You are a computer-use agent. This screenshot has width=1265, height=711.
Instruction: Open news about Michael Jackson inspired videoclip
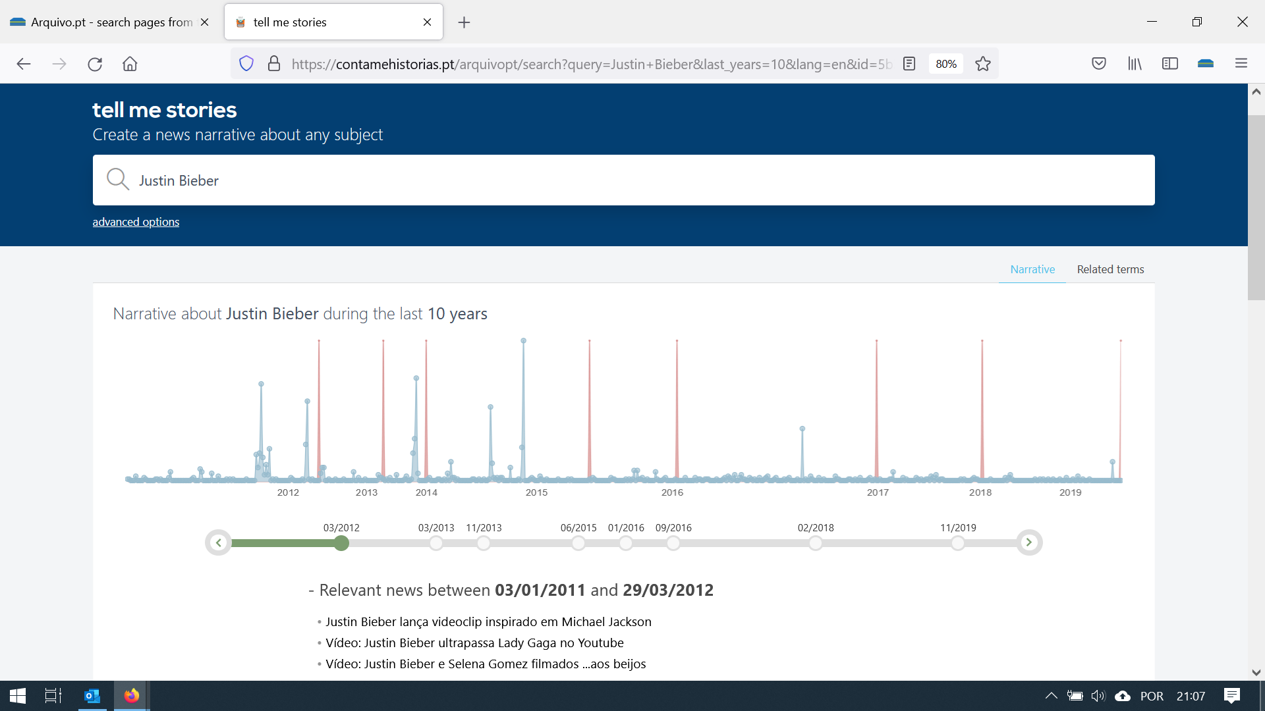pyautogui.click(x=488, y=621)
